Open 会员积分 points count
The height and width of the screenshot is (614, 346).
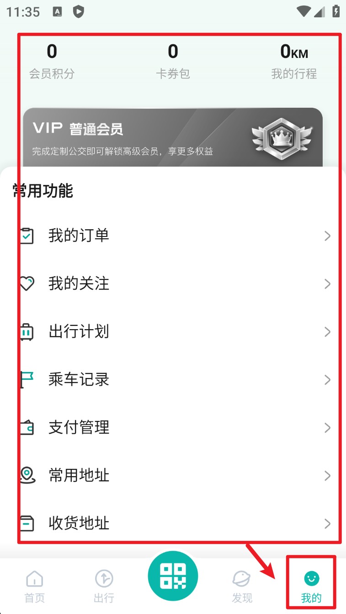pyautogui.click(x=52, y=61)
